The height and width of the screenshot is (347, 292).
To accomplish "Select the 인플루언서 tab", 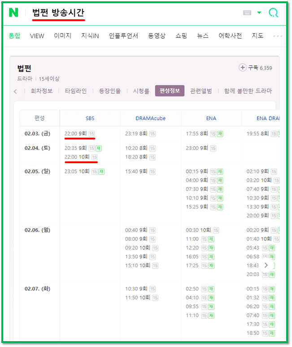I will tap(123, 35).
